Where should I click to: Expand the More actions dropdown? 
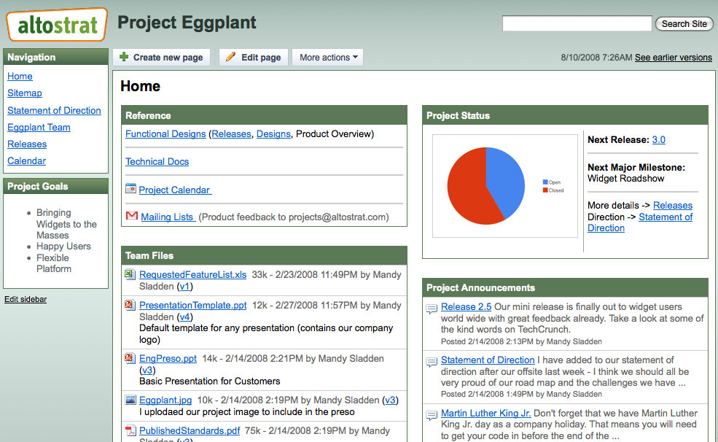pyautogui.click(x=327, y=58)
